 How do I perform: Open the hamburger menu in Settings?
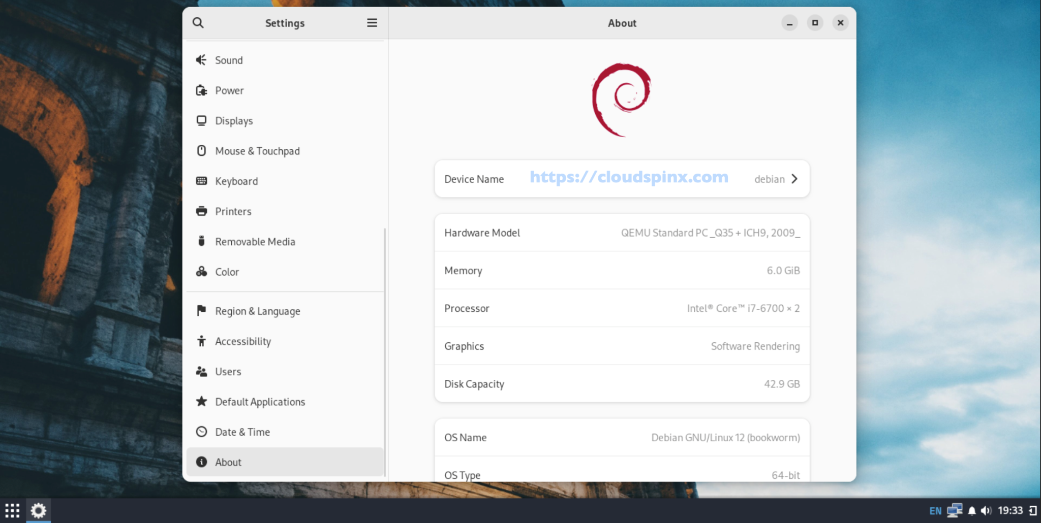[x=372, y=23]
